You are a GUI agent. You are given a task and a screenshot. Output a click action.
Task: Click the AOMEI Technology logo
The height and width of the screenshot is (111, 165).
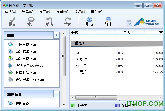coord(146,22)
